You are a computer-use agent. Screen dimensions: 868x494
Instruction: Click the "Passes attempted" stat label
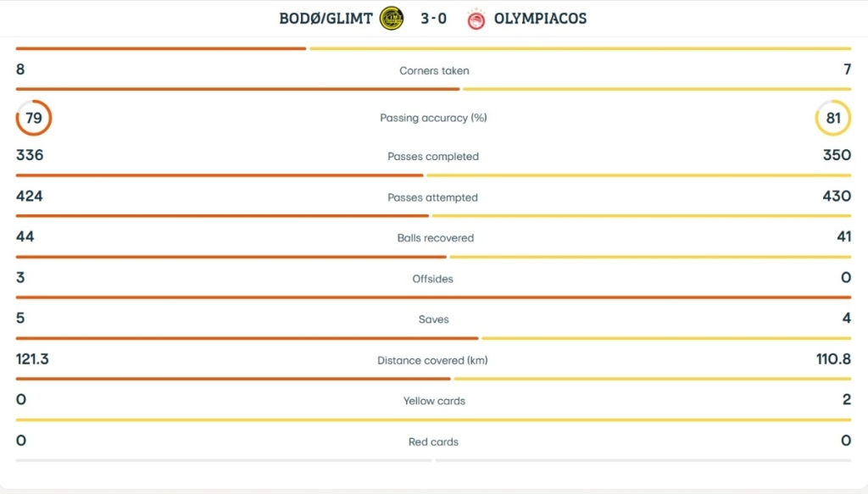coord(433,197)
